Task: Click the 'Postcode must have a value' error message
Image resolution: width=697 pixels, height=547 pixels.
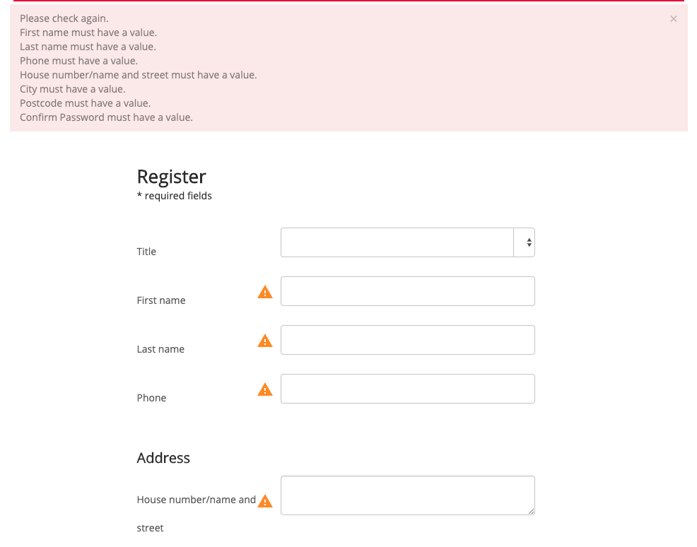Action: click(x=86, y=103)
